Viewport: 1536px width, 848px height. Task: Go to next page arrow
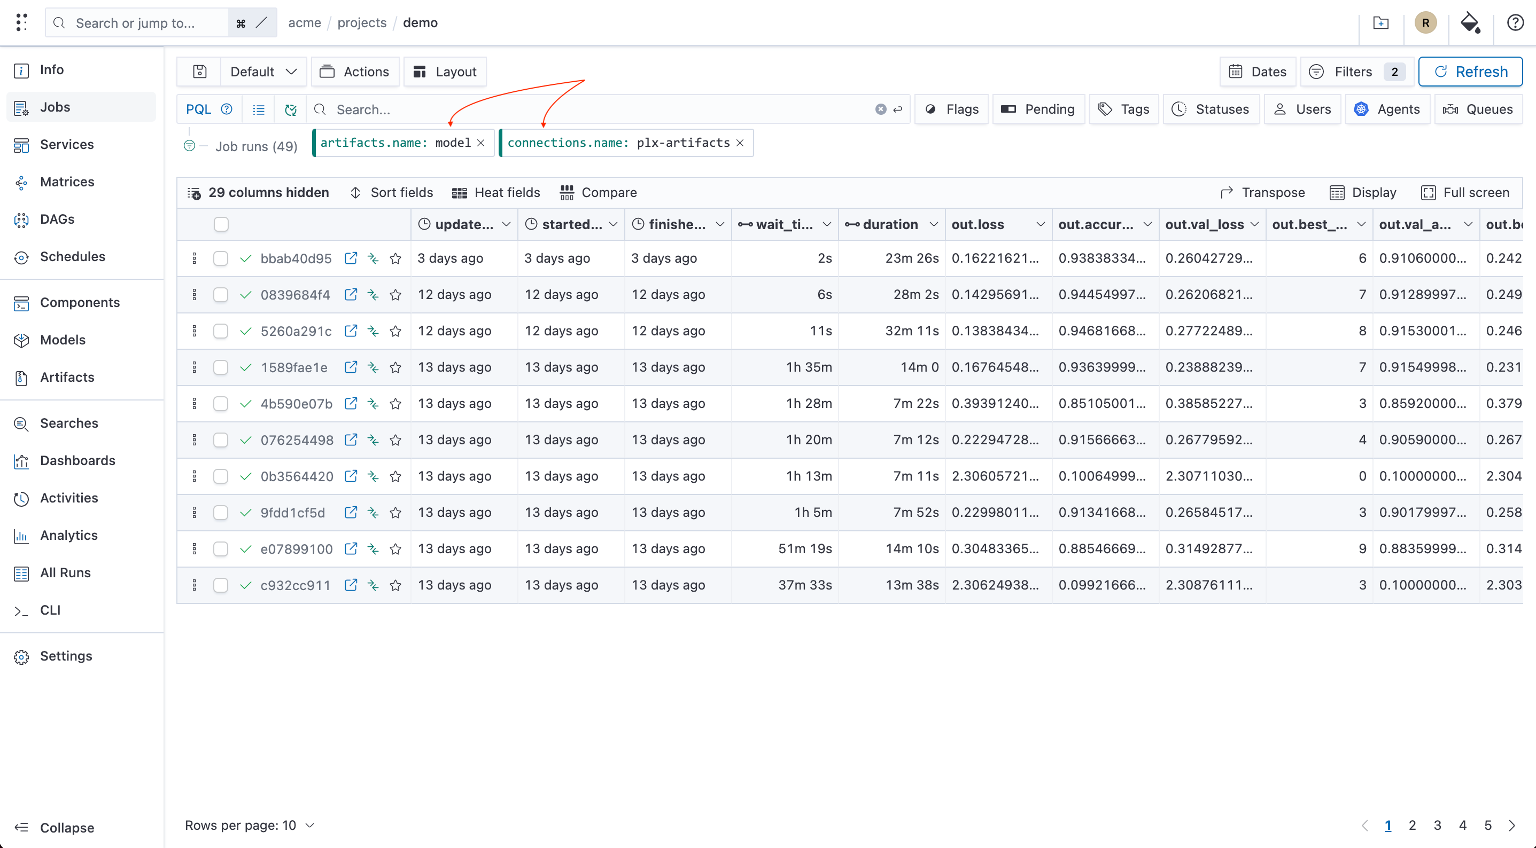1512,826
